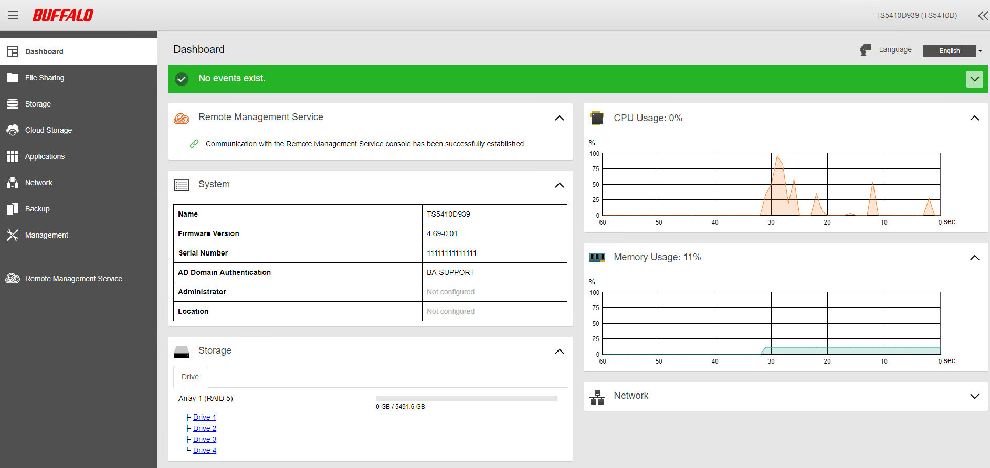990x468 pixels.
Task: Collapse the CPU Usage panel
Action: pyautogui.click(x=974, y=118)
